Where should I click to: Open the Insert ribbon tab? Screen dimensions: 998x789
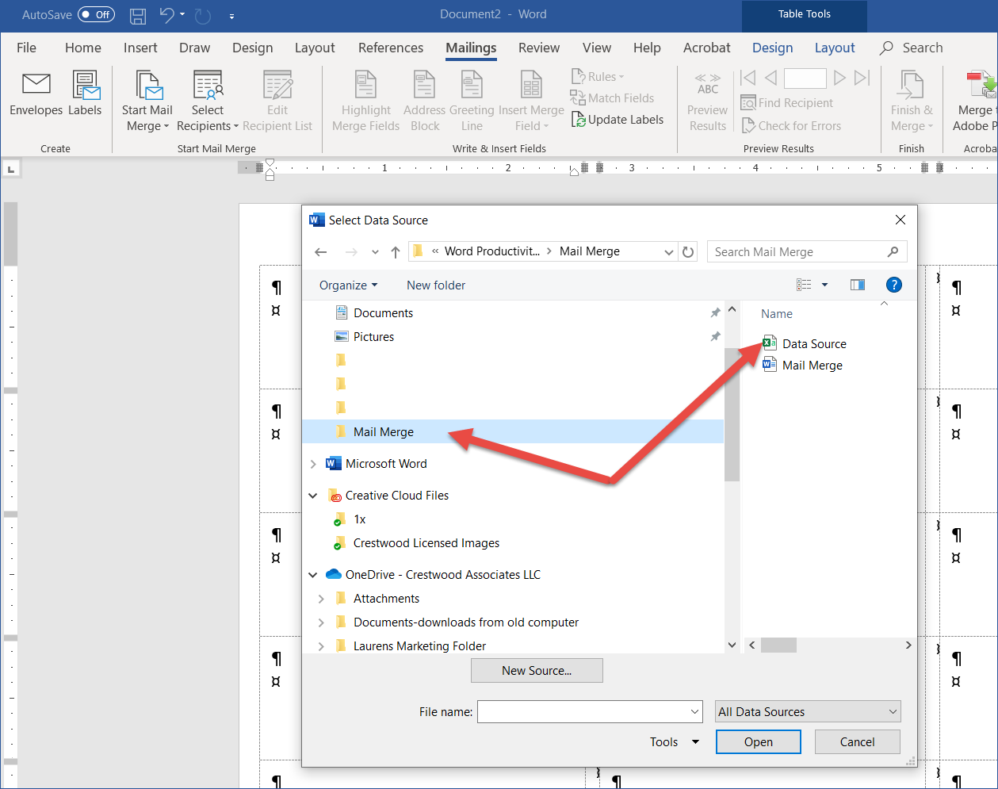(x=140, y=48)
